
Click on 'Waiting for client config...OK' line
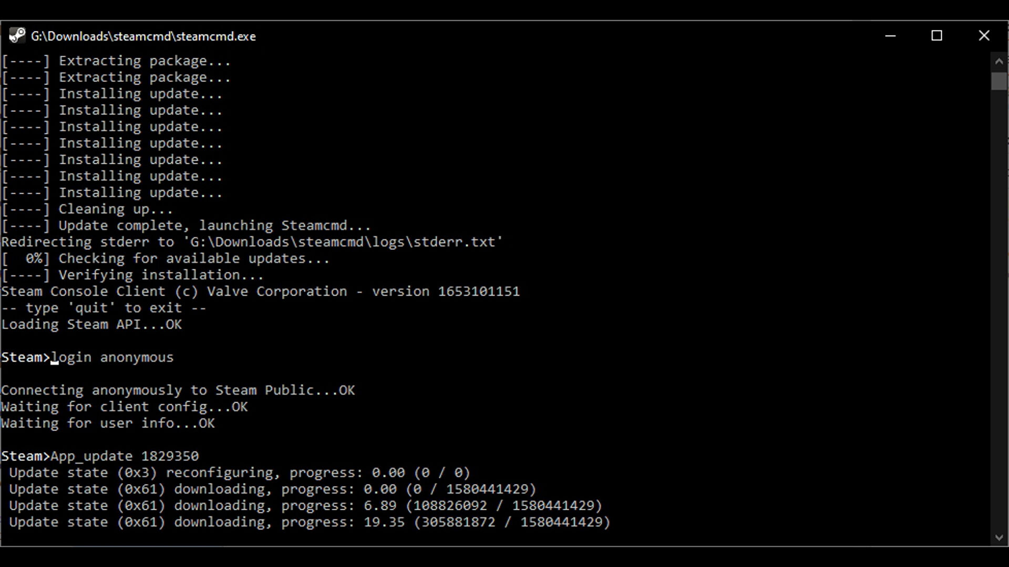[x=124, y=406]
